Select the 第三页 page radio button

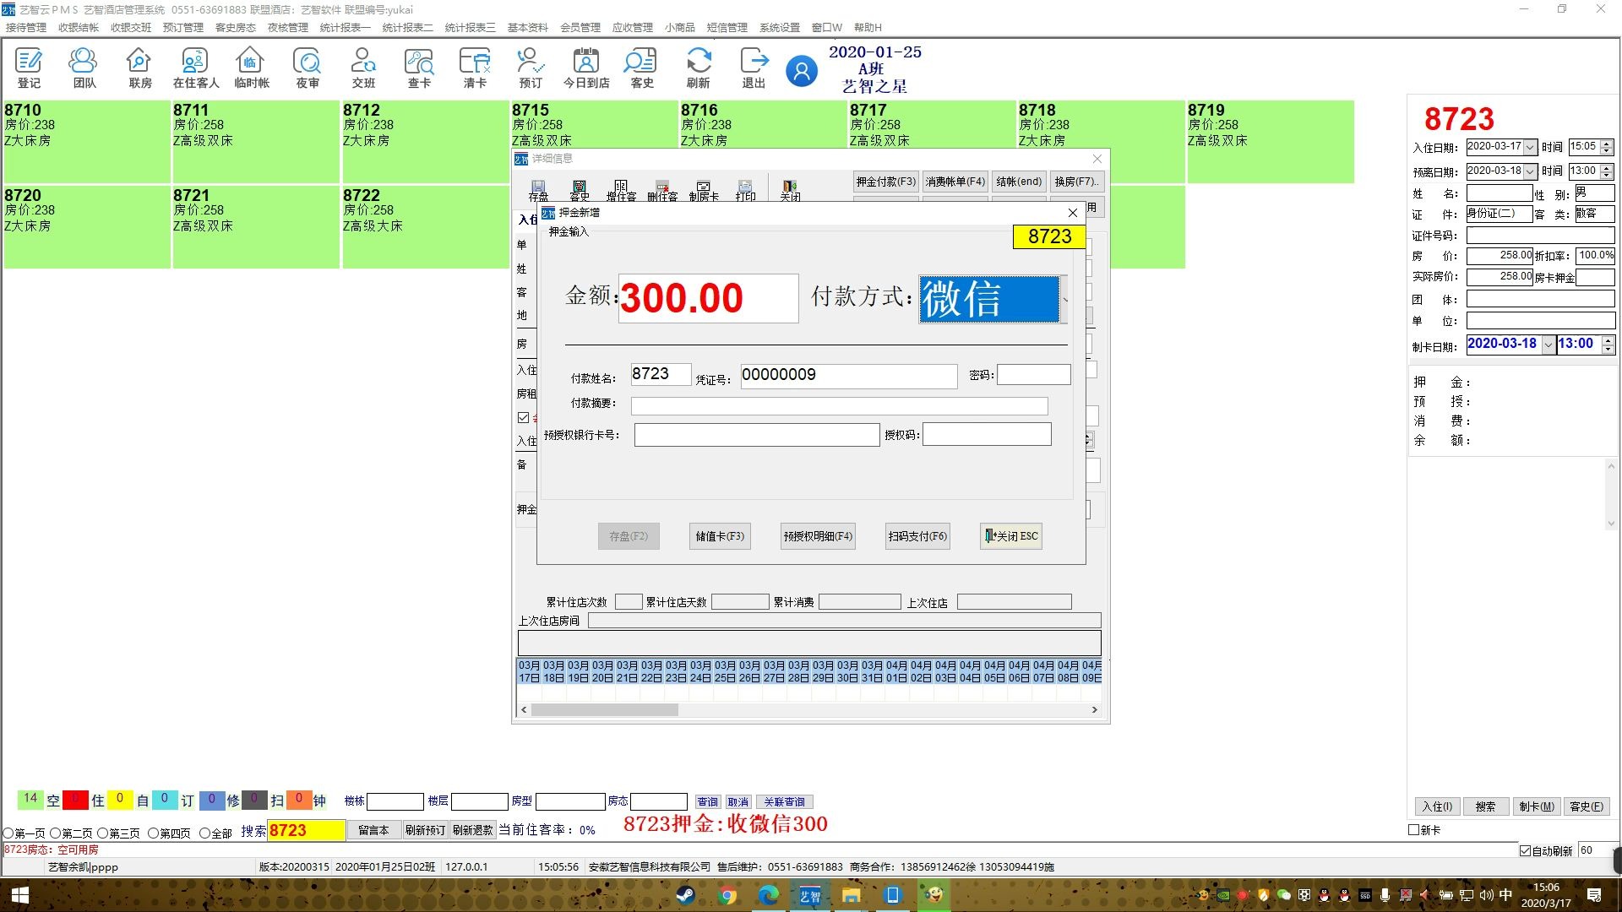tap(102, 833)
